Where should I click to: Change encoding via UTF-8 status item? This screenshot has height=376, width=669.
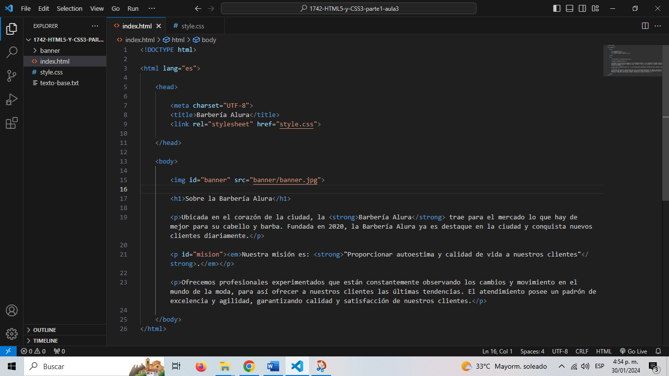(x=560, y=351)
